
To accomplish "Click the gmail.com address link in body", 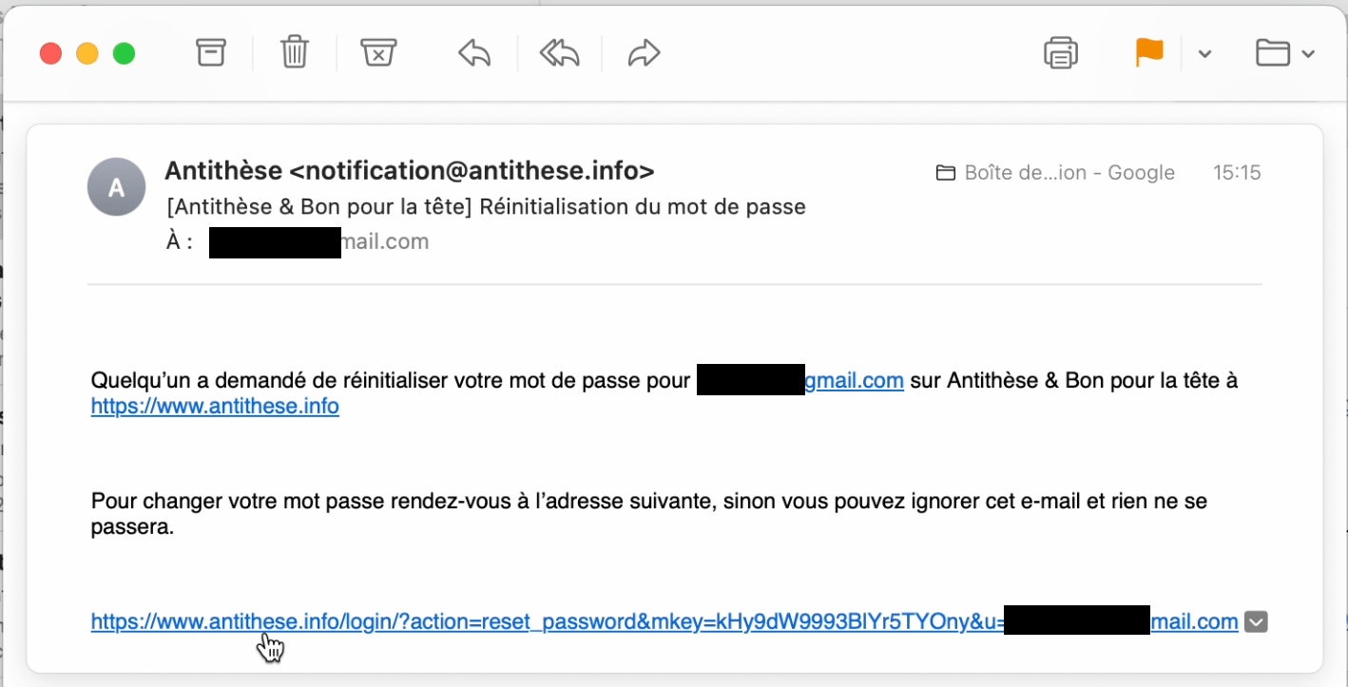I will (x=854, y=381).
